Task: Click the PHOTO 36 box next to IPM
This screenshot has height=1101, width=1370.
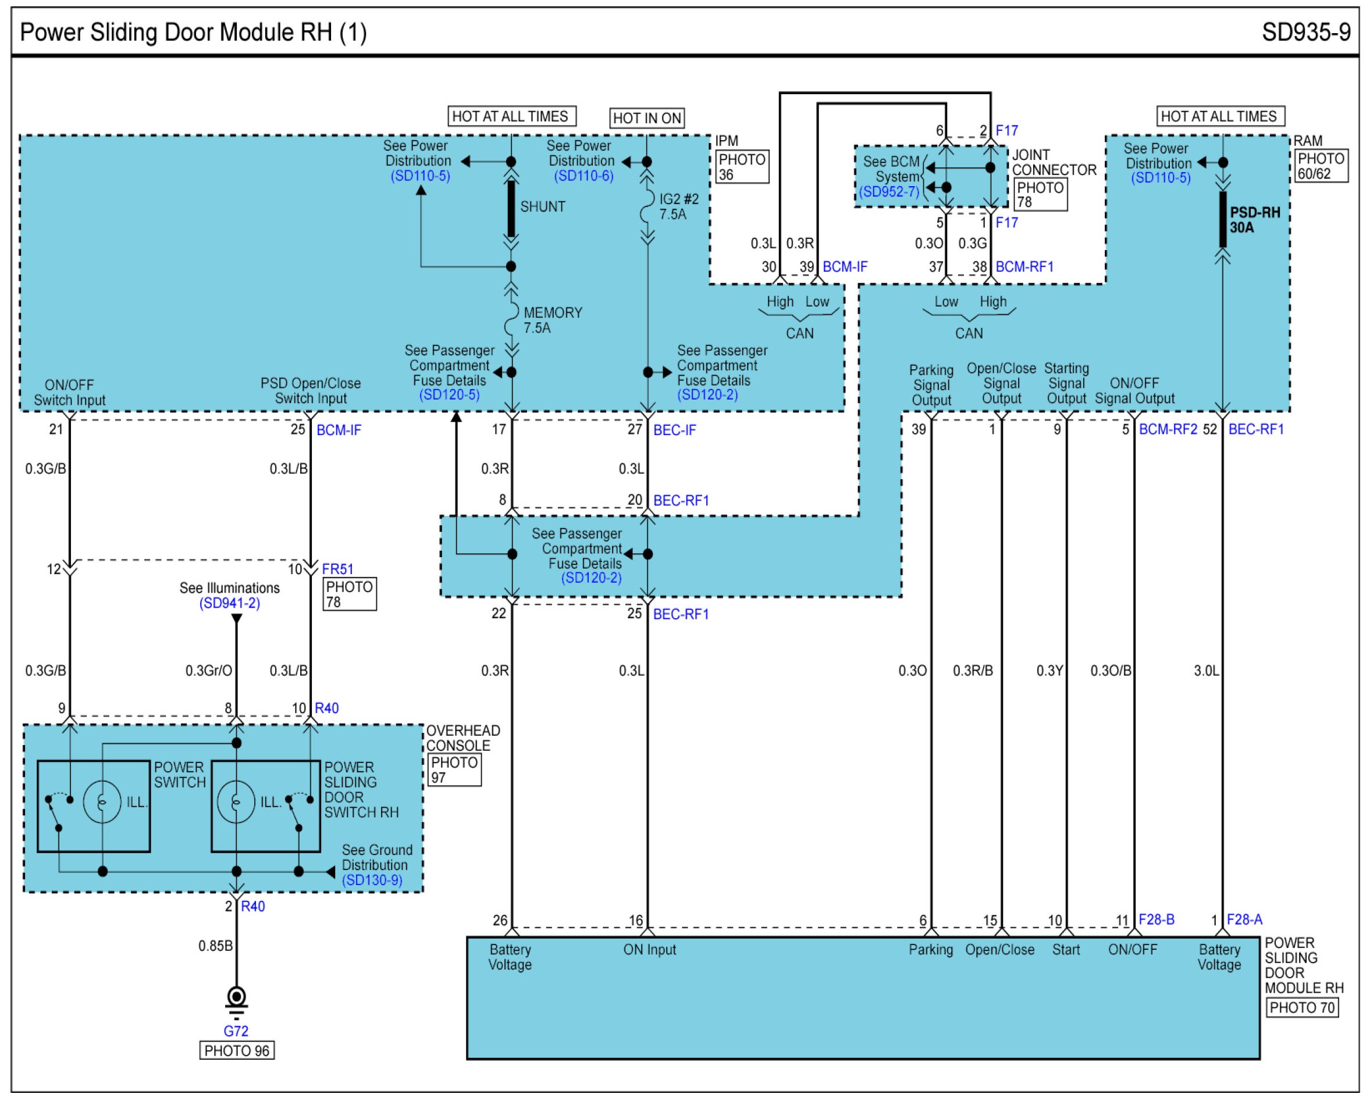Action: pyautogui.click(x=742, y=167)
